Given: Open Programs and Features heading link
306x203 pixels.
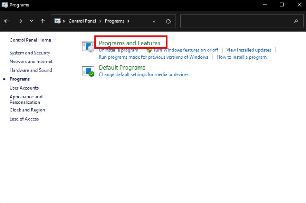Looking at the screenshot, I should pos(129,43).
